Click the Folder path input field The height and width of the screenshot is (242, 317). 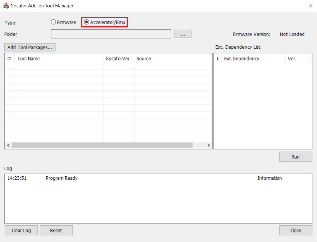(x=111, y=34)
